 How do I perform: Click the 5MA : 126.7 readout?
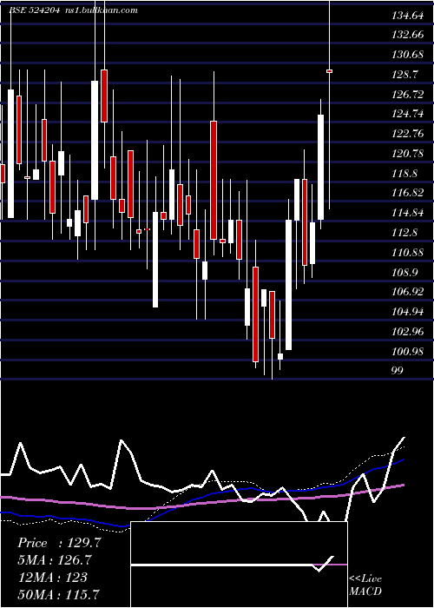[x=56, y=560]
